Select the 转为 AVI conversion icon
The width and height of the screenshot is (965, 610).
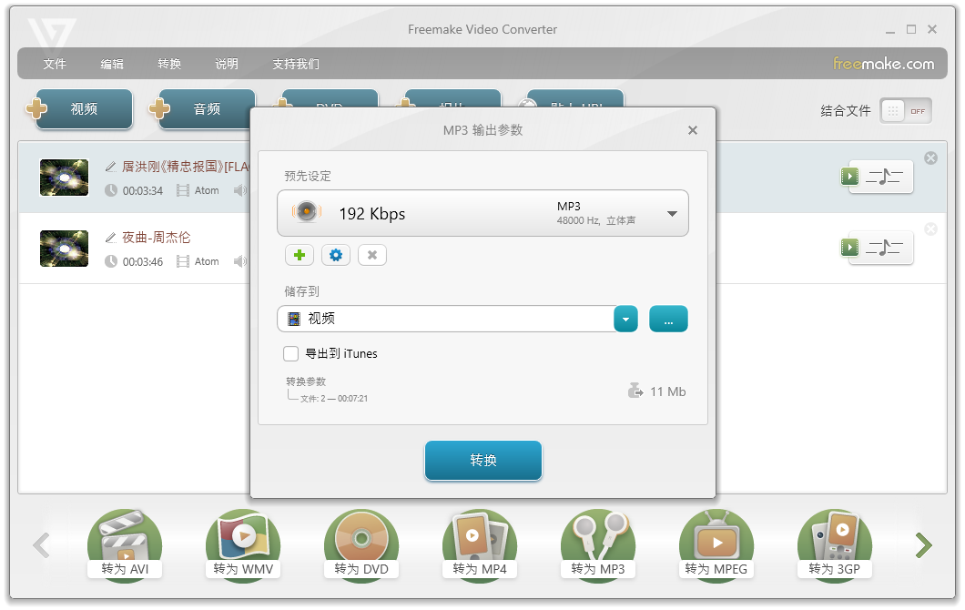pyautogui.click(x=124, y=544)
